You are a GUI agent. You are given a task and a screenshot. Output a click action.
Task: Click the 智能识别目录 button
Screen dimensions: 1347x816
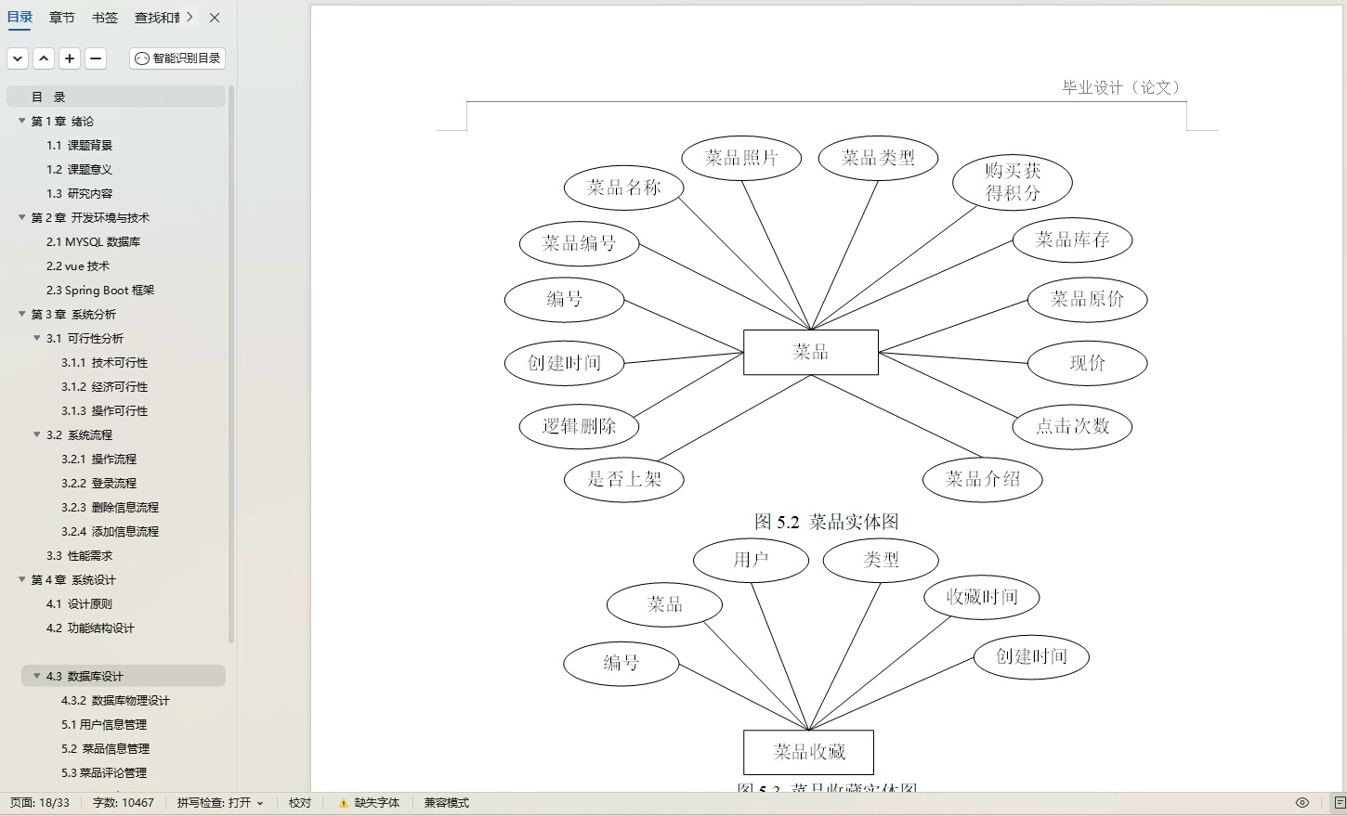[x=177, y=58]
